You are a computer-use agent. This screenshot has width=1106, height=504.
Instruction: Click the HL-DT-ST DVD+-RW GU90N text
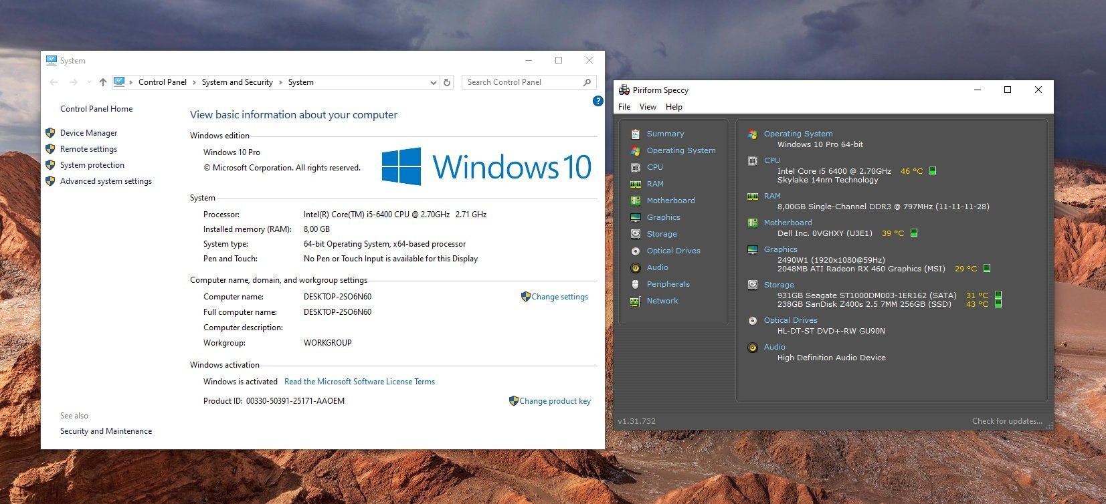coord(831,331)
